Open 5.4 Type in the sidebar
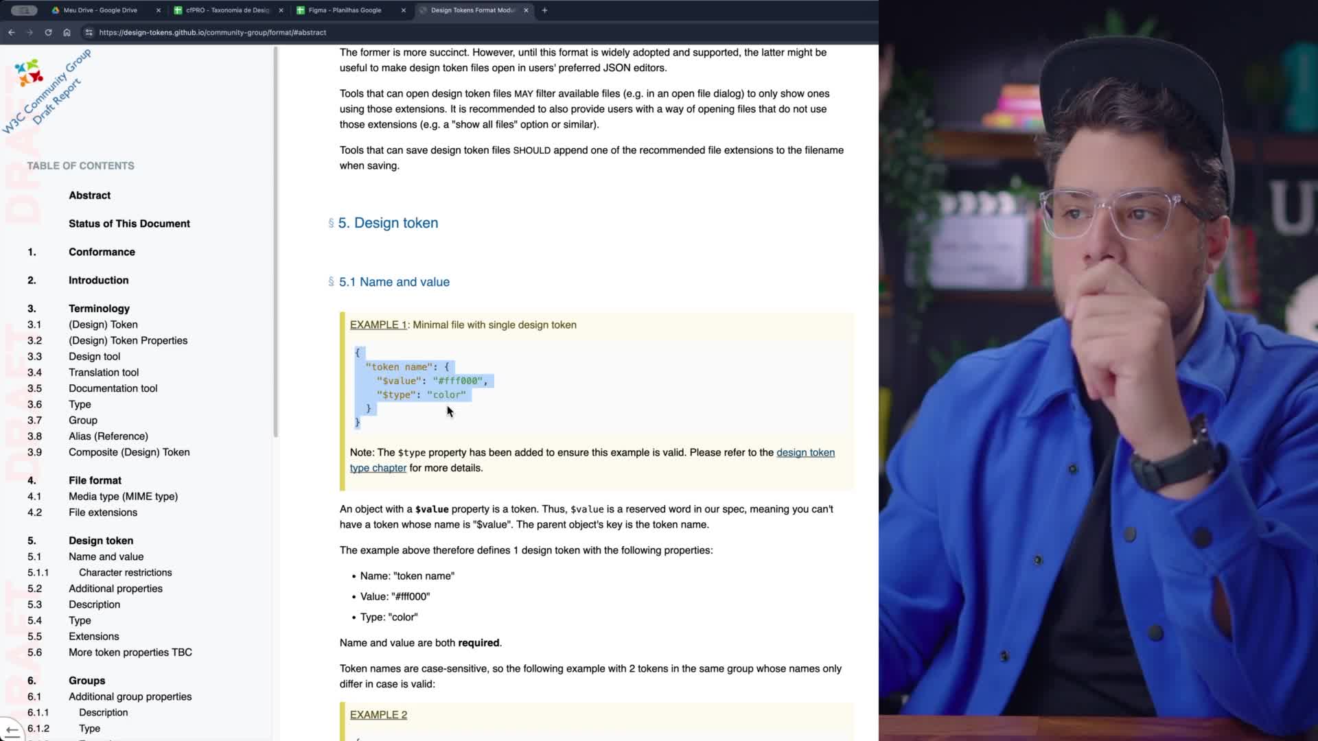 80,620
